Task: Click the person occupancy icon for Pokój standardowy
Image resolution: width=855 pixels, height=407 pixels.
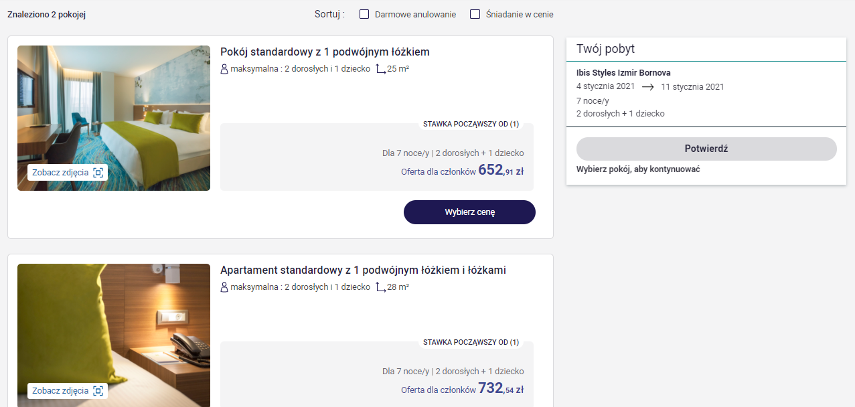Action: pos(224,69)
